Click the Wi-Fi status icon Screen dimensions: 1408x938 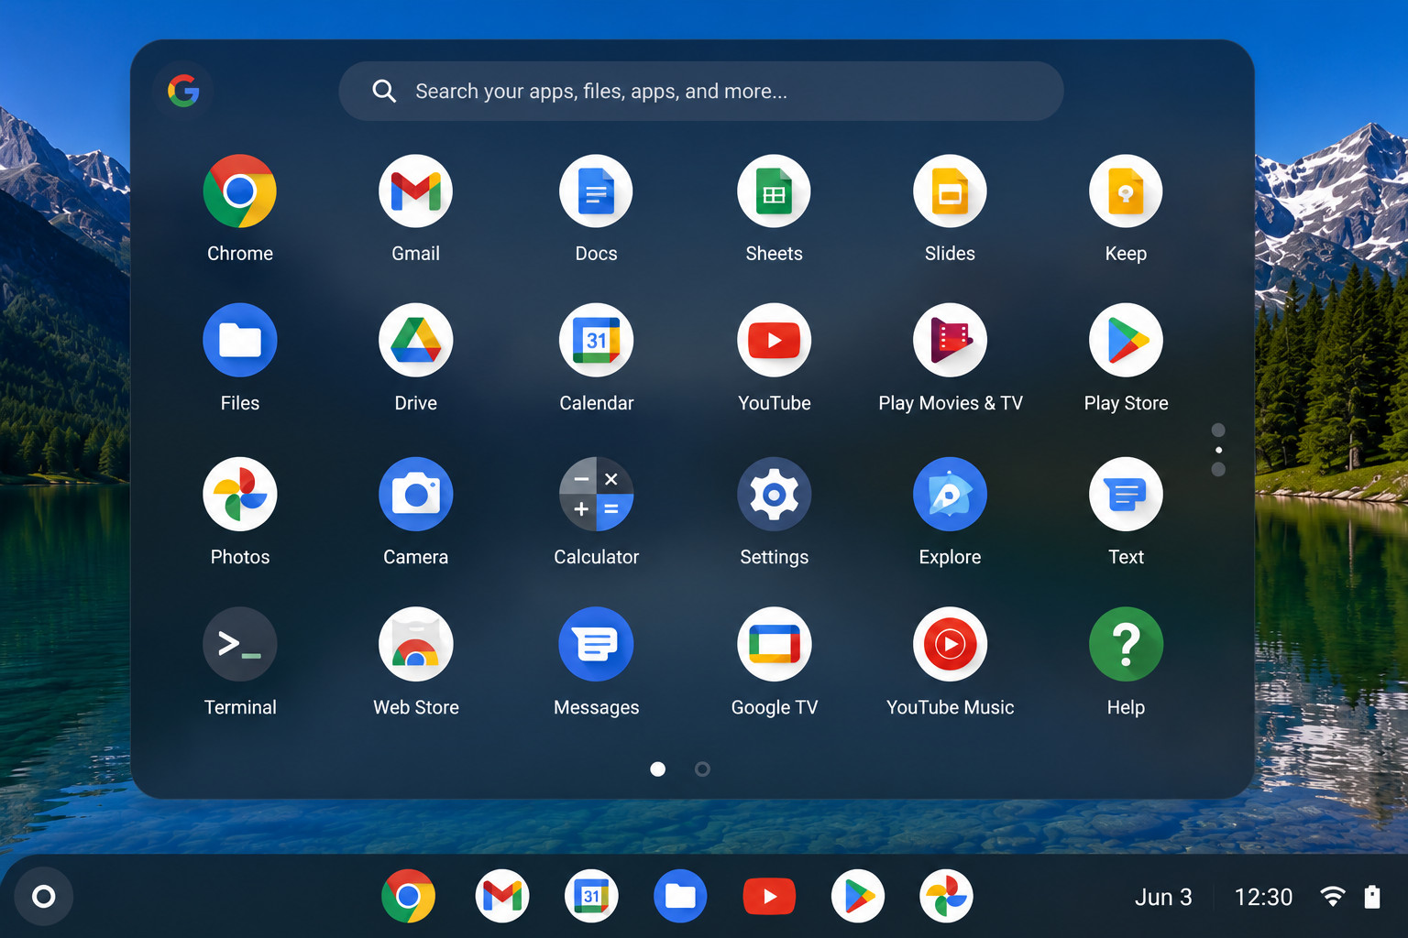[1333, 897]
